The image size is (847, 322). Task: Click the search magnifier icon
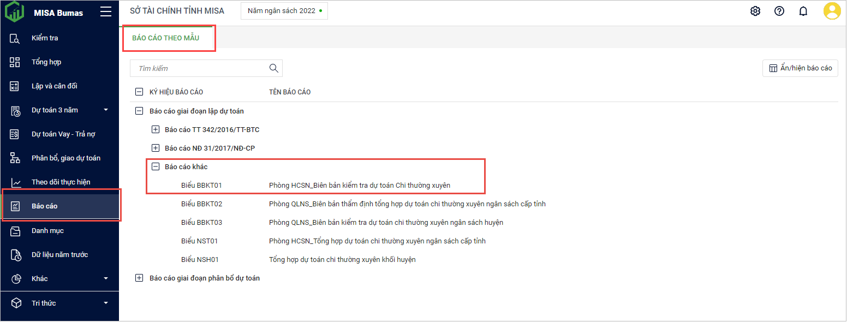tap(274, 68)
